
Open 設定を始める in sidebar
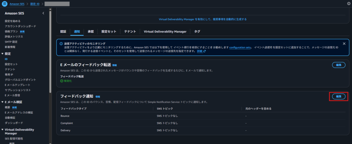coord(13,21)
